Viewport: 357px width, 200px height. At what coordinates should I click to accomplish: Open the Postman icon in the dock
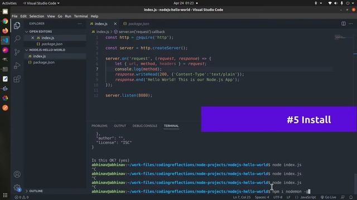point(5,108)
